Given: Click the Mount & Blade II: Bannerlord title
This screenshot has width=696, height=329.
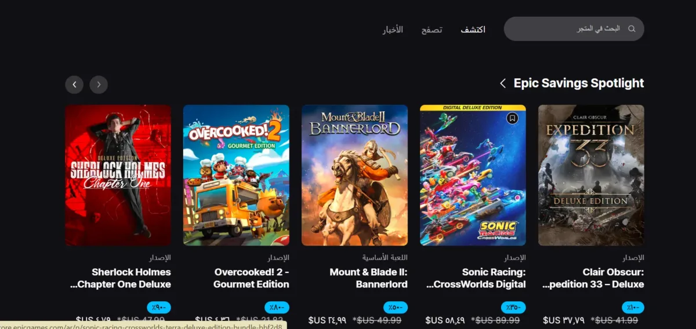Looking at the screenshot, I should tap(368, 278).
